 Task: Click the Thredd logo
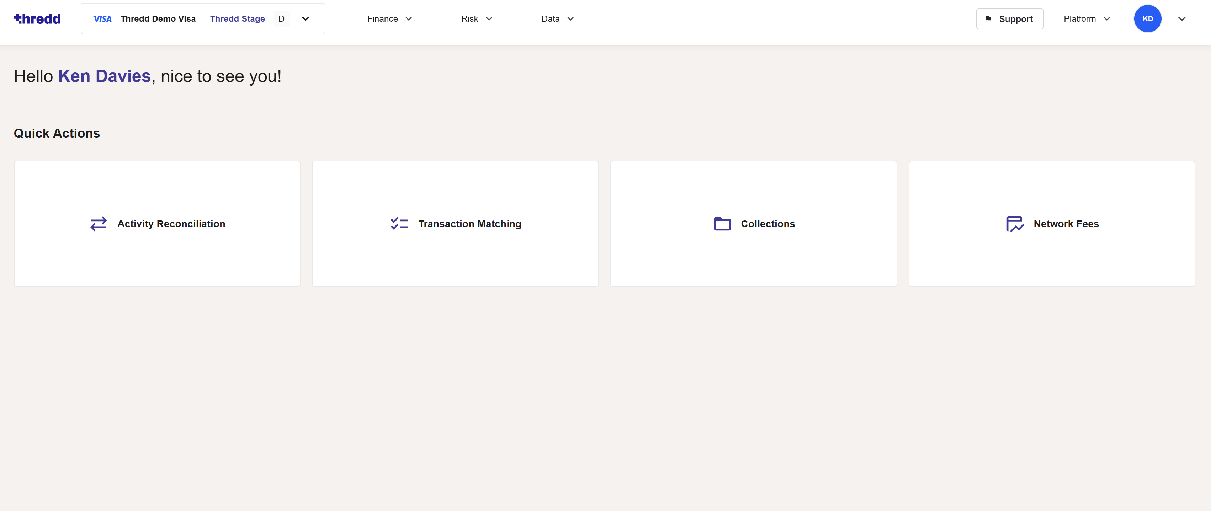pos(37,19)
